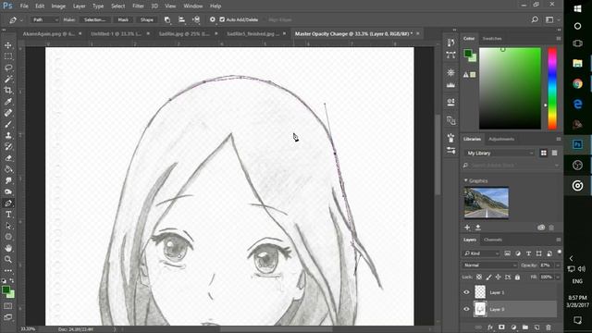Viewport: 592px width, 333px height.
Task: Open the Layer menu
Action: [79, 6]
